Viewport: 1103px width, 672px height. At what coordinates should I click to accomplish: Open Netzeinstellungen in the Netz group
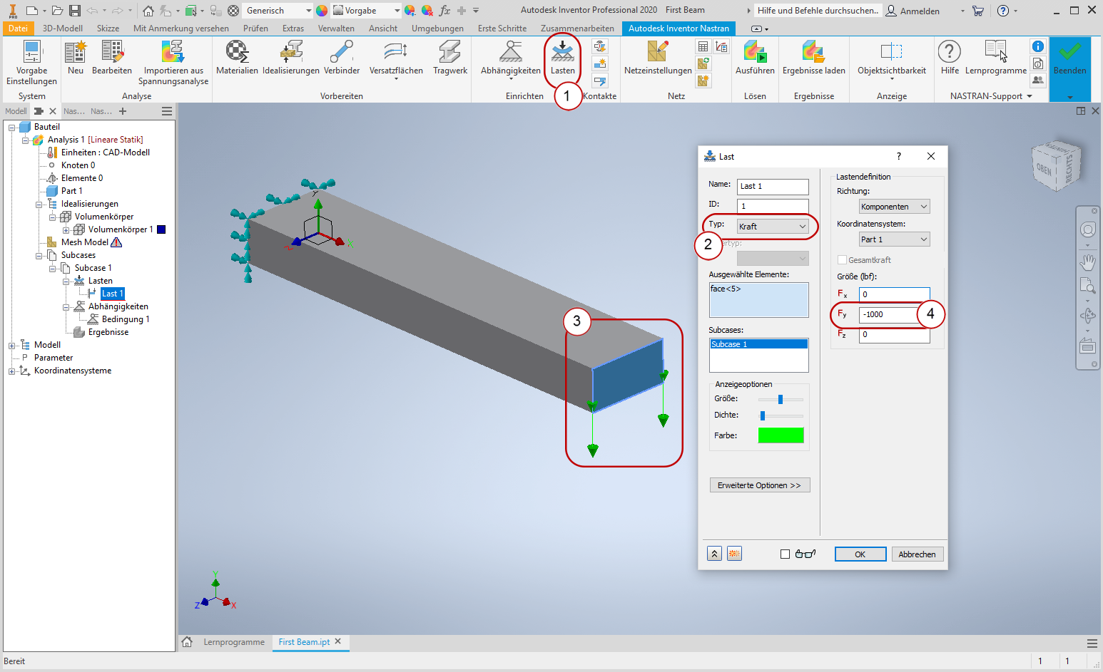coord(658,57)
